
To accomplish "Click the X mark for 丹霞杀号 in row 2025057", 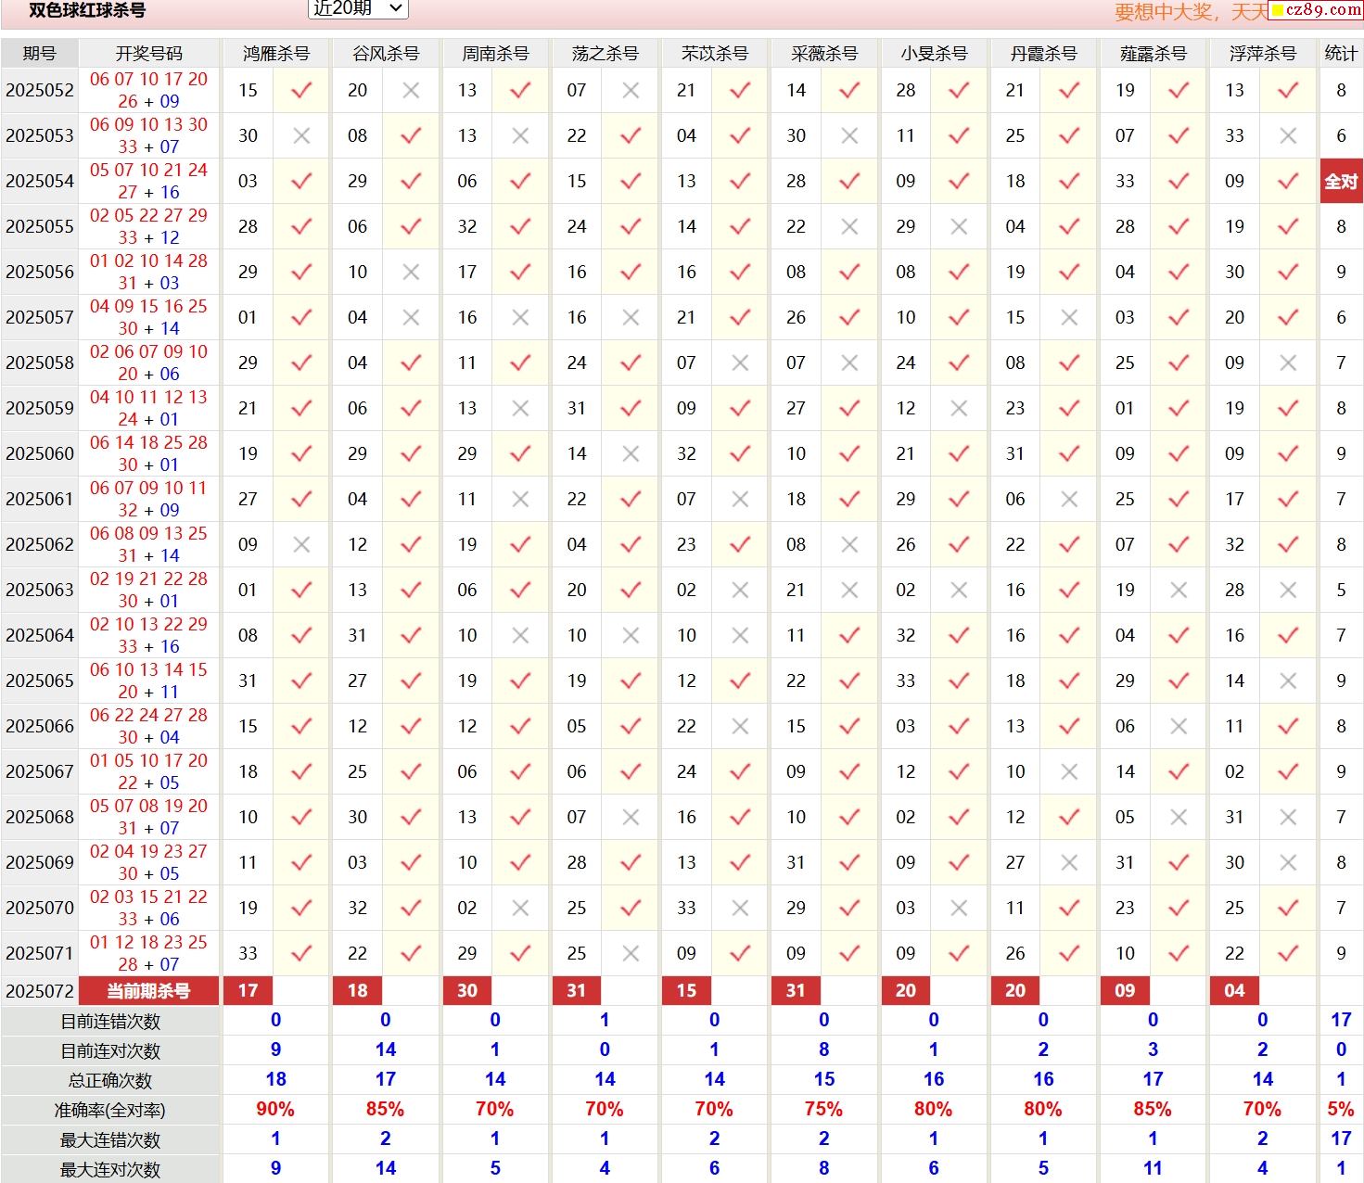I will pos(1069,317).
